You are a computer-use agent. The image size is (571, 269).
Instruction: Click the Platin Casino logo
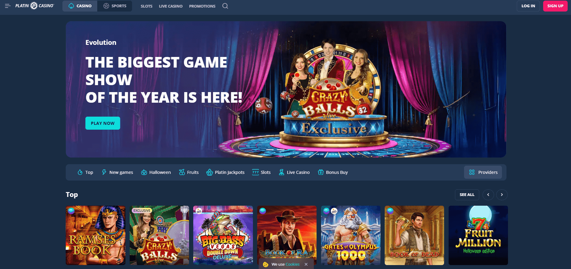pos(35,6)
